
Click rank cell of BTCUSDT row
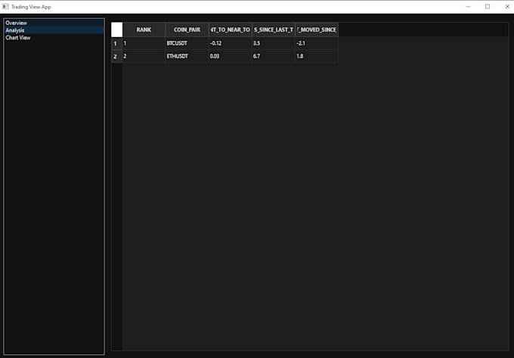click(x=144, y=43)
